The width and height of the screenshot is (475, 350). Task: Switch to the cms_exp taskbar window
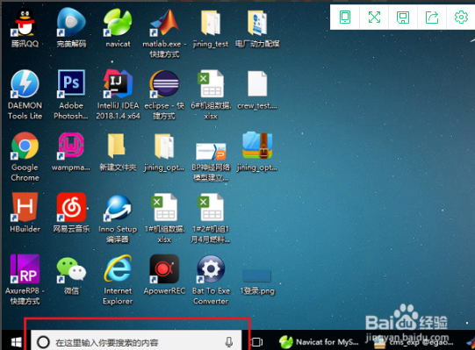click(414, 342)
